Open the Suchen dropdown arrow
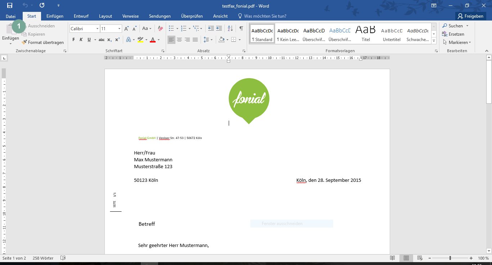Screen dimensions: 492x265 467,26
